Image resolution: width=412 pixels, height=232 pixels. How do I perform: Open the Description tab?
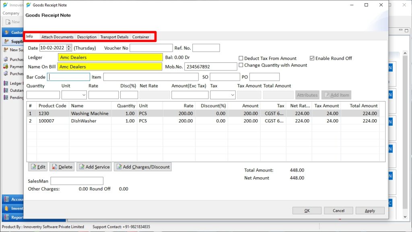(x=87, y=37)
